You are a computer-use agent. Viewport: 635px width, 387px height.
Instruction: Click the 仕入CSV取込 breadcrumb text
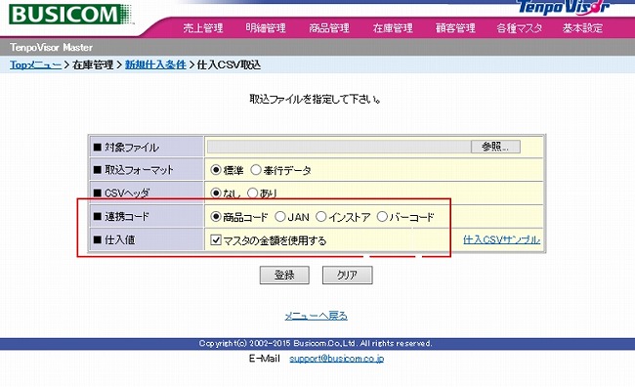(229, 64)
